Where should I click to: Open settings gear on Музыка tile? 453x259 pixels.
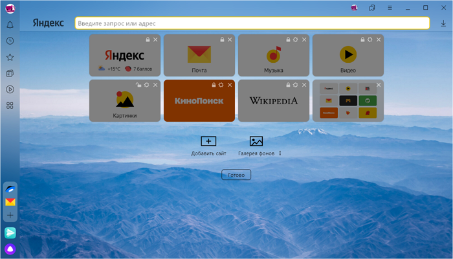point(296,39)
